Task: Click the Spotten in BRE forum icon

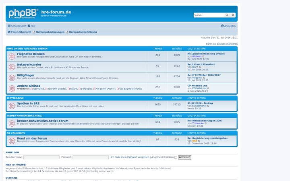Action: [x=12, y=106]
